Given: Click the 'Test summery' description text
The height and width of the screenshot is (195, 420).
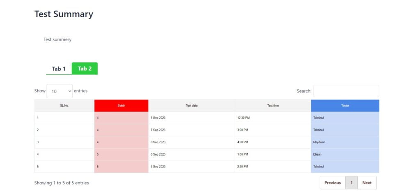Looking at the screenshot, I should 57,39.
